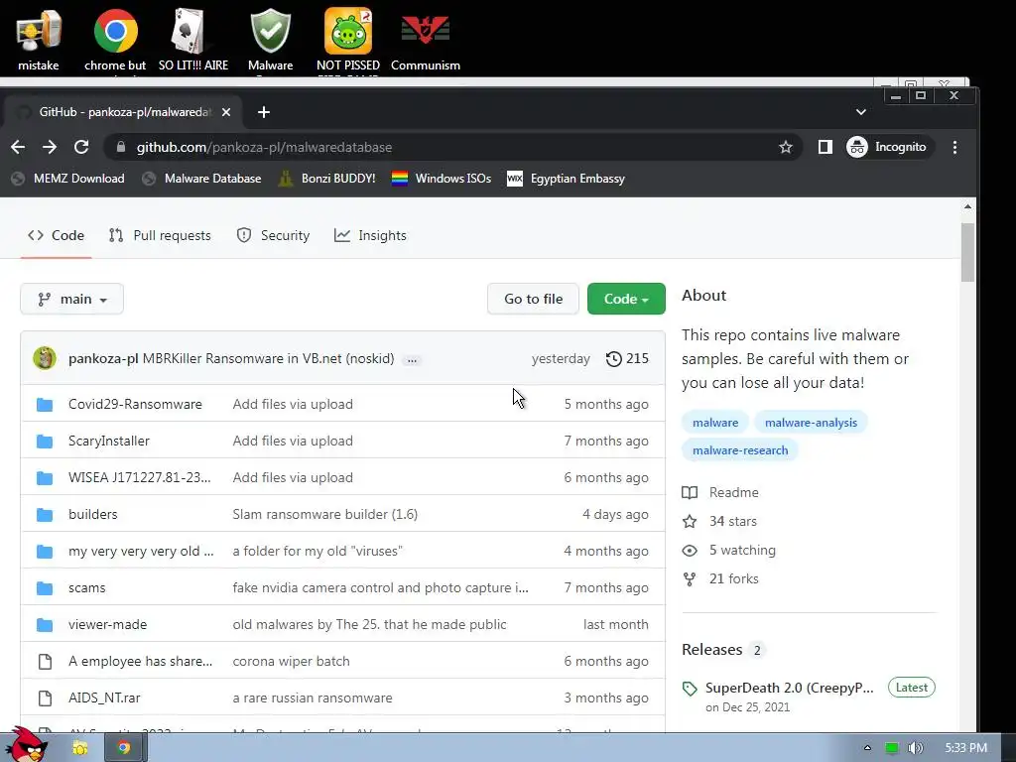Viewport: 1016px width, 762px height.
Task: Open the Releases 2 heading link
Action: (x=723, y=649)
